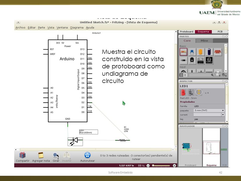Select the resistor part in Basic parts
Image resolution: width=241 pixels, height=181 pixels.
[x=183, y=52]
